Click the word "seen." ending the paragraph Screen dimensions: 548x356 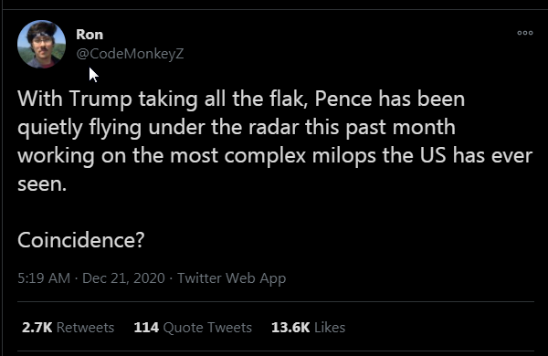pos(42,184)
